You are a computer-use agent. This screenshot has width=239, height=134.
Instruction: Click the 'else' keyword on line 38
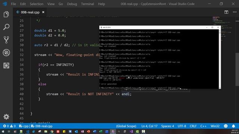pos(42,84)
